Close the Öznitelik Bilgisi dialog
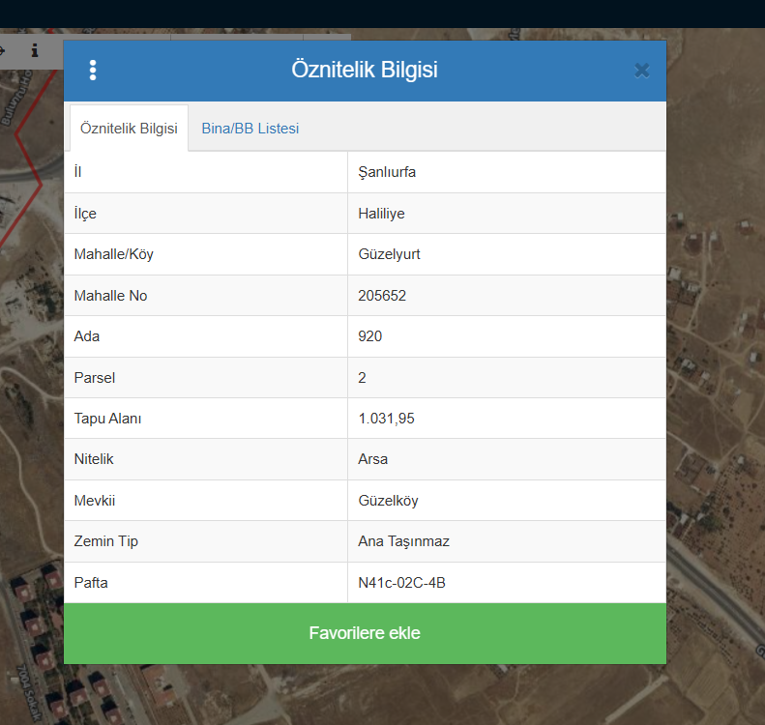Image resolution: width=765 pixels, height=725 pixels. pos(641,71)
